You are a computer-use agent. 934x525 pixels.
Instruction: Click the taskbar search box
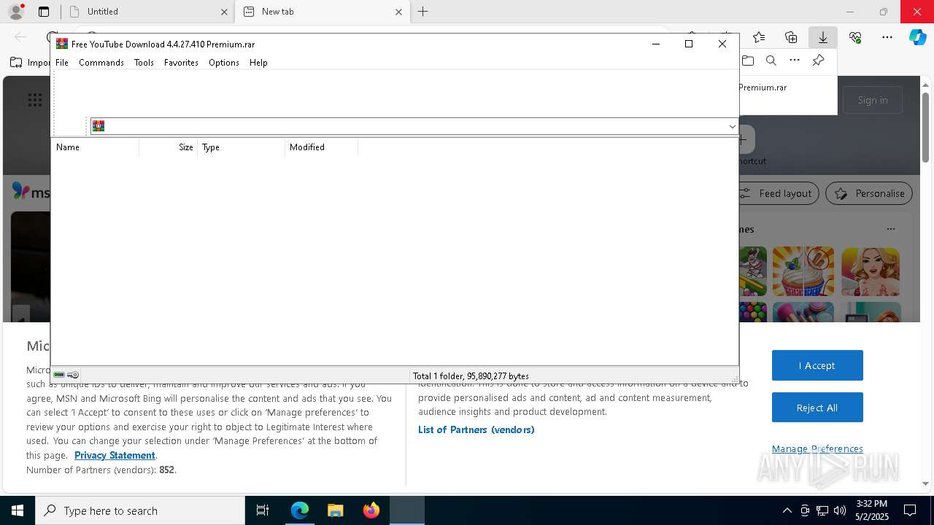(140, 510)
